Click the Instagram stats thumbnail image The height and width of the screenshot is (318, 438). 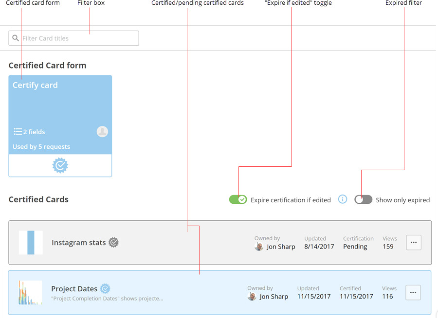click(x=31, y=242)
